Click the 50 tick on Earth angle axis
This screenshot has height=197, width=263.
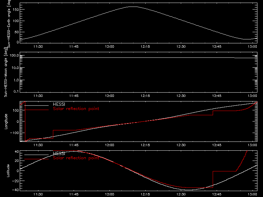coord(17,32)
